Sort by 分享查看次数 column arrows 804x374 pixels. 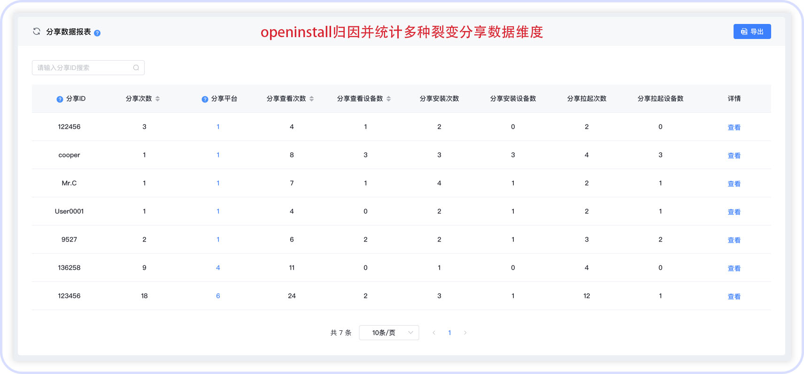pos(312,99)
